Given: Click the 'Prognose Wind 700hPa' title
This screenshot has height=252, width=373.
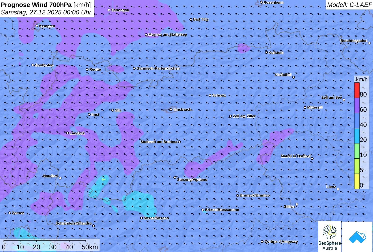Looking at the screenshot, I should [36, 5].
